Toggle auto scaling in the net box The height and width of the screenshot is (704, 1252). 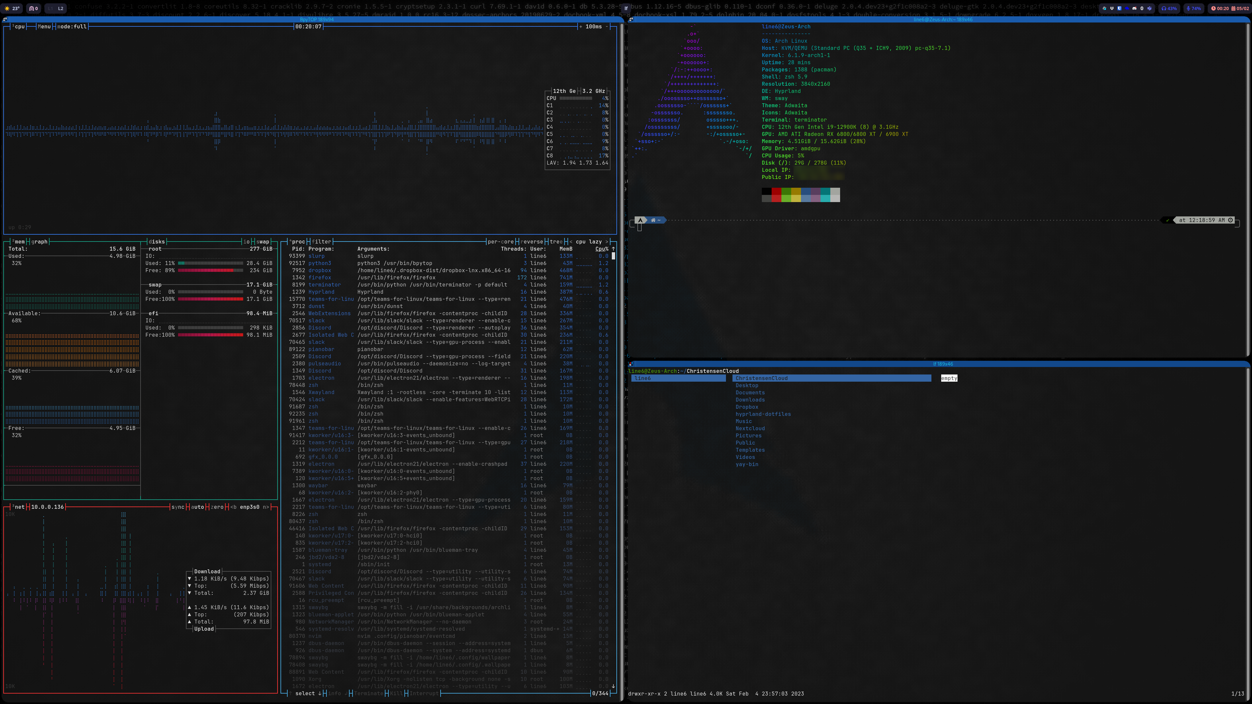pyautogui.click(x=197, y=507)
